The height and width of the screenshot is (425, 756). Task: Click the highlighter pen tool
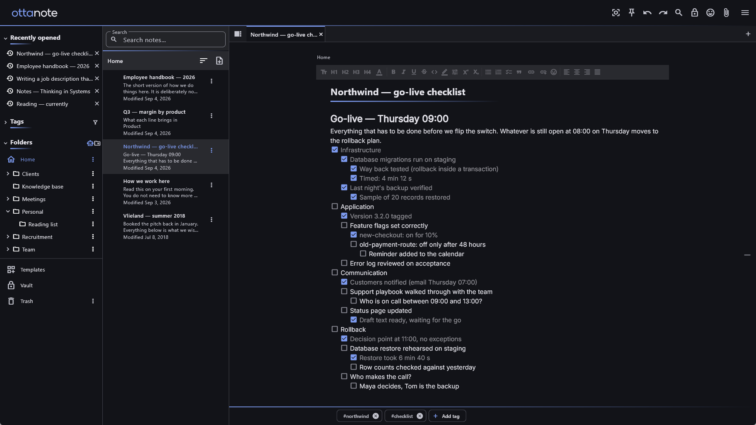(445, 72)
